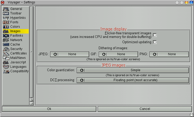Click the Images landscape icon
The height and width of the screenshot is (117, 194).
coord(6,31)
